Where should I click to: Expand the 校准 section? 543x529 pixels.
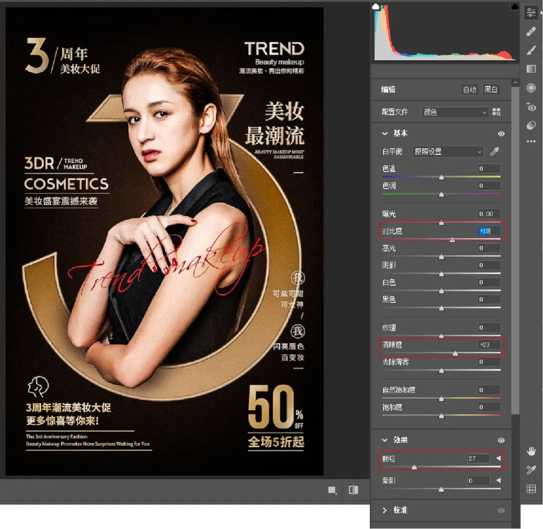pyautogui.click(x=385, y=510)
